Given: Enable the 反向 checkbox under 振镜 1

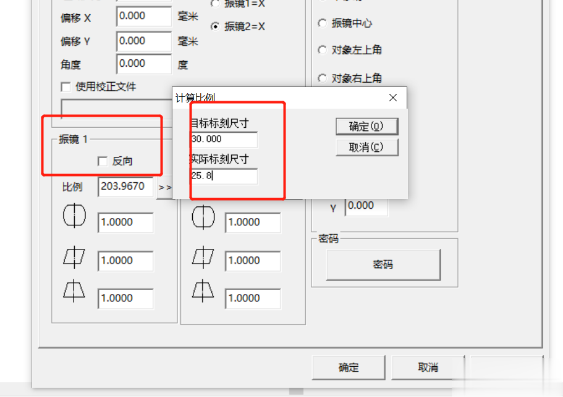Looking at the screenshot, I should (x=103, y=161).
